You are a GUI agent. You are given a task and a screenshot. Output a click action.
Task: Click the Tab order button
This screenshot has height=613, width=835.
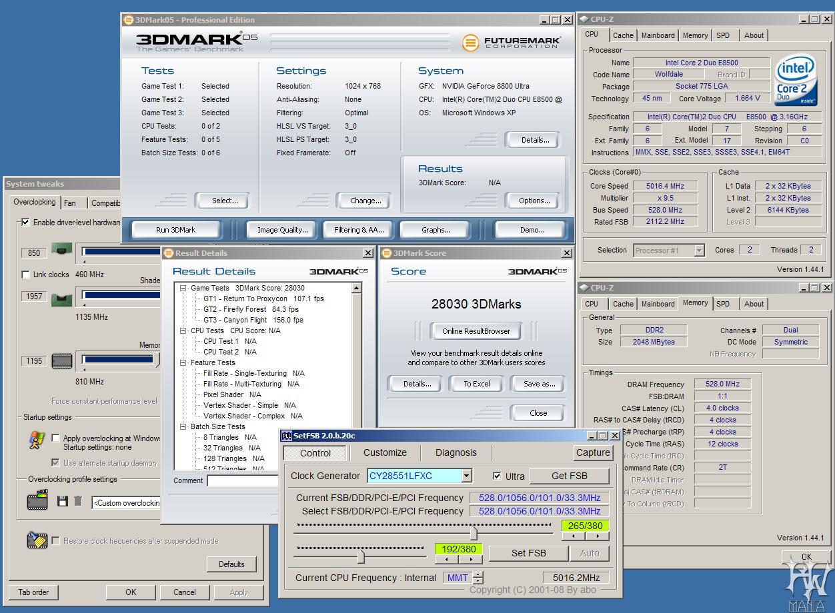tap(33, 592)
